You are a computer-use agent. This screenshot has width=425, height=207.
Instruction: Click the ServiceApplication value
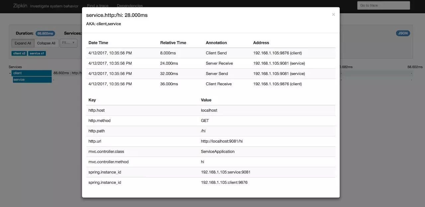(217, 152)
